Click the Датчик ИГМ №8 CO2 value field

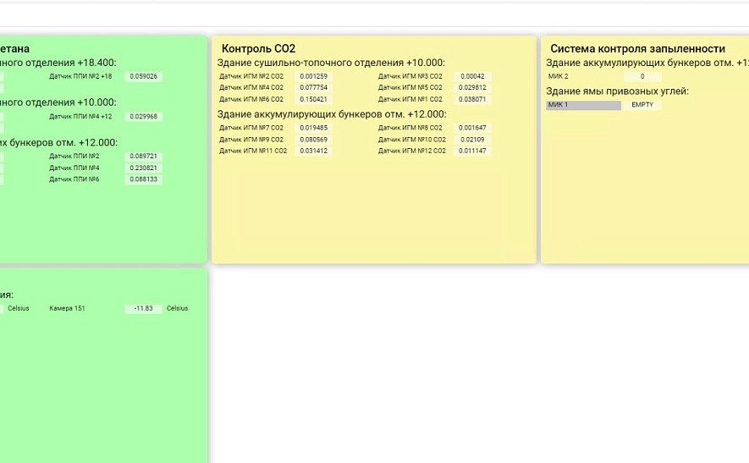(472, 128)
